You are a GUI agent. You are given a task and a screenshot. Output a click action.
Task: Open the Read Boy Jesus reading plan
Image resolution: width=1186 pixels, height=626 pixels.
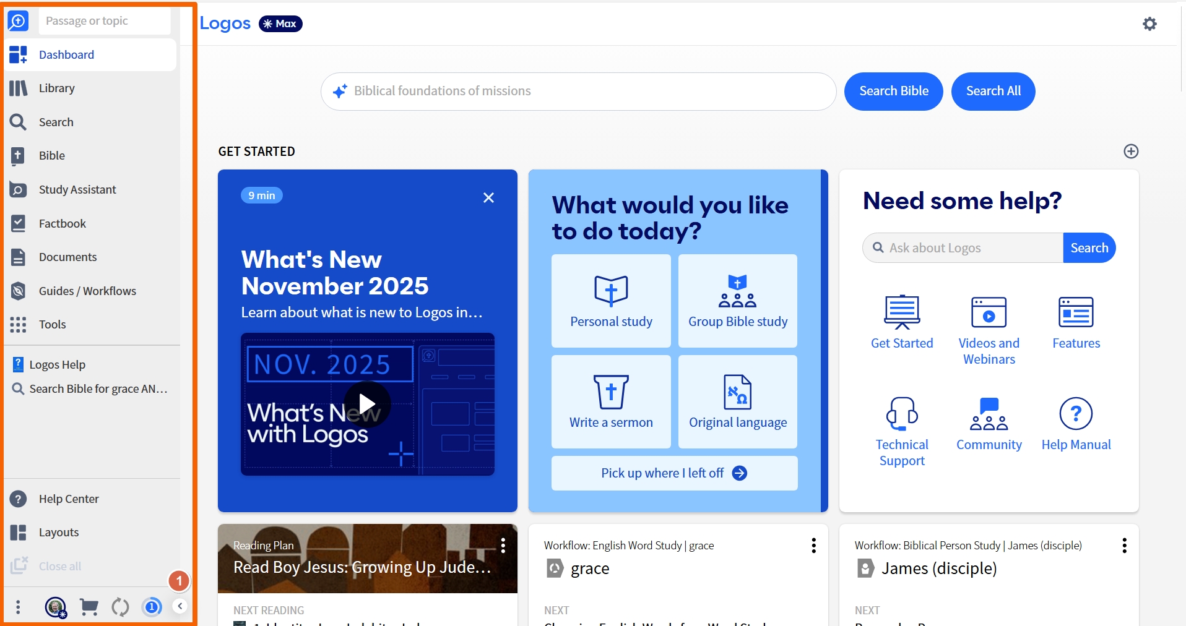pyautogui.click(x=362, y=567)
